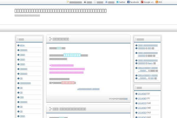Image resolution: width=177 pixels, height=118 pixels.
Task: Click bullet icon beside archive count (19)
Action: click(136, 103)
